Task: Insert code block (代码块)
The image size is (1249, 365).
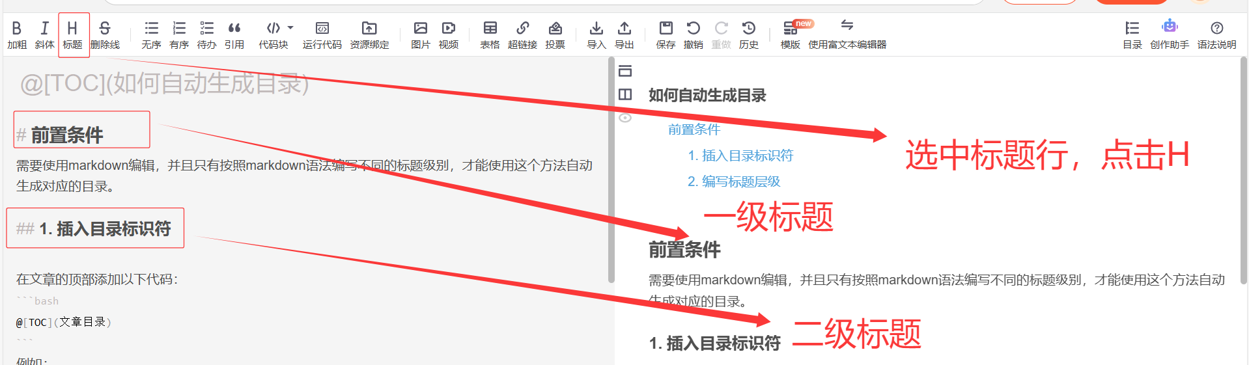Action: tap(274, 35)
